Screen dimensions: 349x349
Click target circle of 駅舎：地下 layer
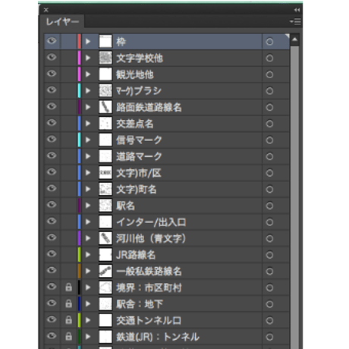click(x=269, y=304)
